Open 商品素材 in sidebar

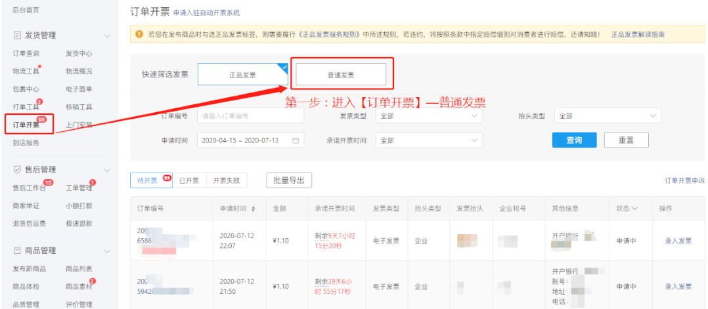(x=79, y=287)
